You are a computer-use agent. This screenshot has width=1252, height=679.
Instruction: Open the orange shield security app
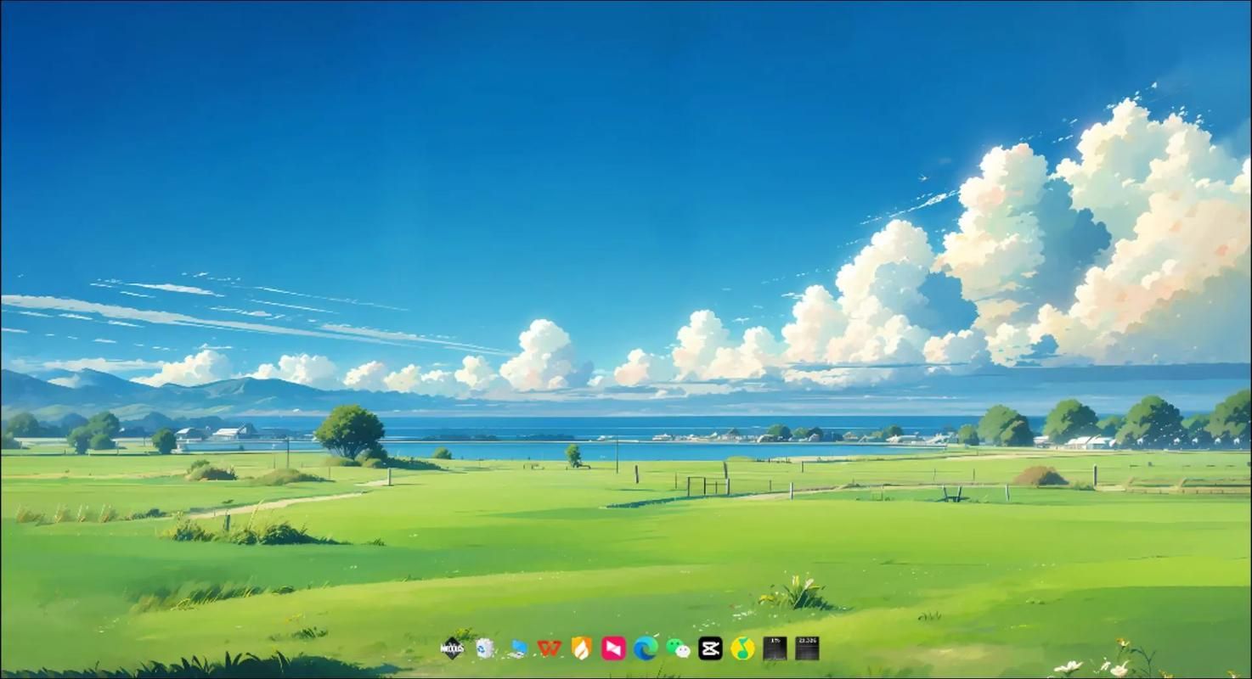click(x=582, y=648)
